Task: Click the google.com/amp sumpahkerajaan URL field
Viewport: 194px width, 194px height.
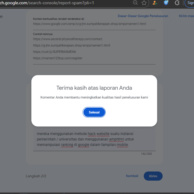Action: 90,24
